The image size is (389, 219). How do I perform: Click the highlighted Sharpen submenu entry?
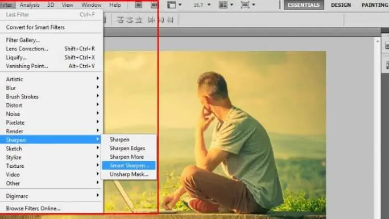coord(51,140)
